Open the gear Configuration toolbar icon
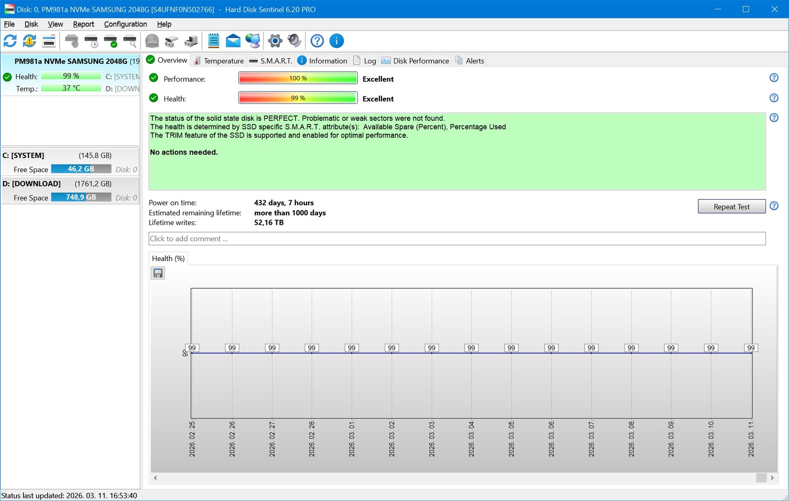The height and width of the screenshot is (501, 789). point(275,41)
